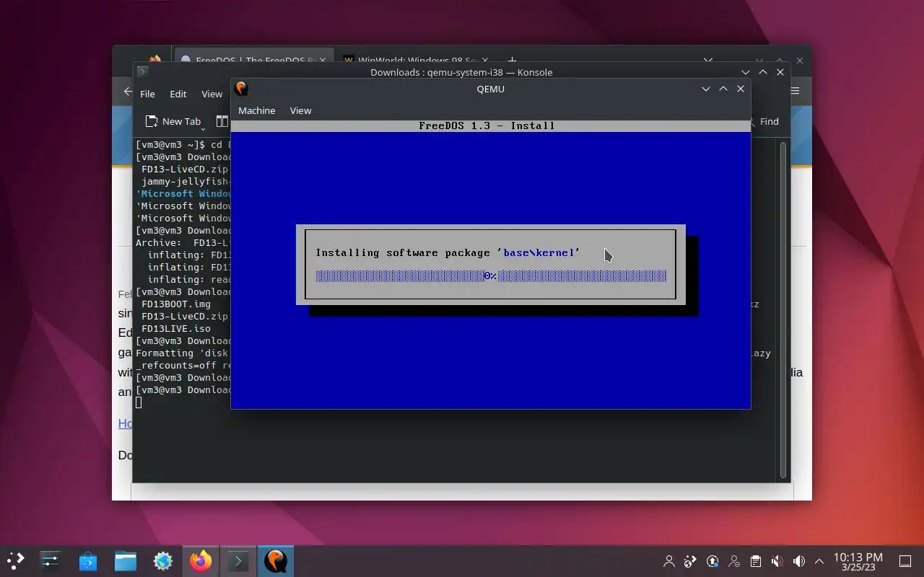924x577 pixels.
Task: Click the muted speaker tray icon
Action: coord(777,561)
